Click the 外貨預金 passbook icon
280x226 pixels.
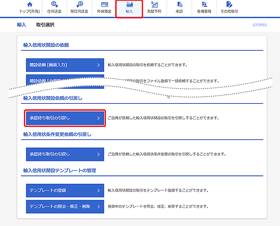pyautogui.click(x=105, y=5)
